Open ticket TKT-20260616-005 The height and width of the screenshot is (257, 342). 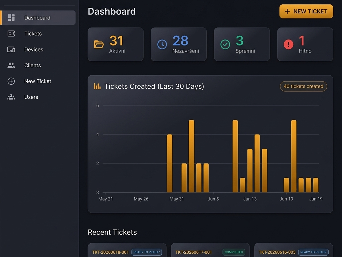click(x=277, y=252)
